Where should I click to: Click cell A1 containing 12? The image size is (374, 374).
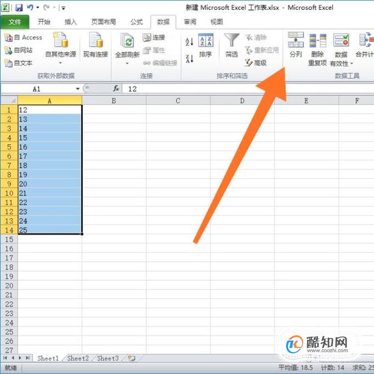50,110
